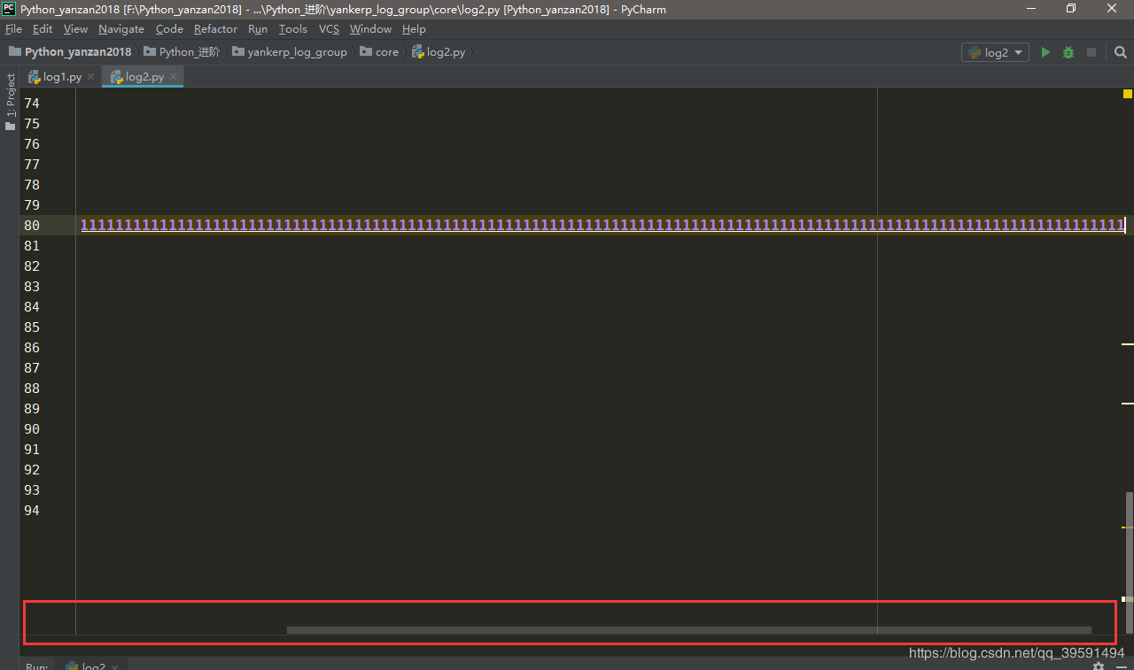Image resolution: width=1134 pixels, height=670 pixels.
Task: Run the log2 configuration
Action: pyautogui.click(x=1045, y=52)
